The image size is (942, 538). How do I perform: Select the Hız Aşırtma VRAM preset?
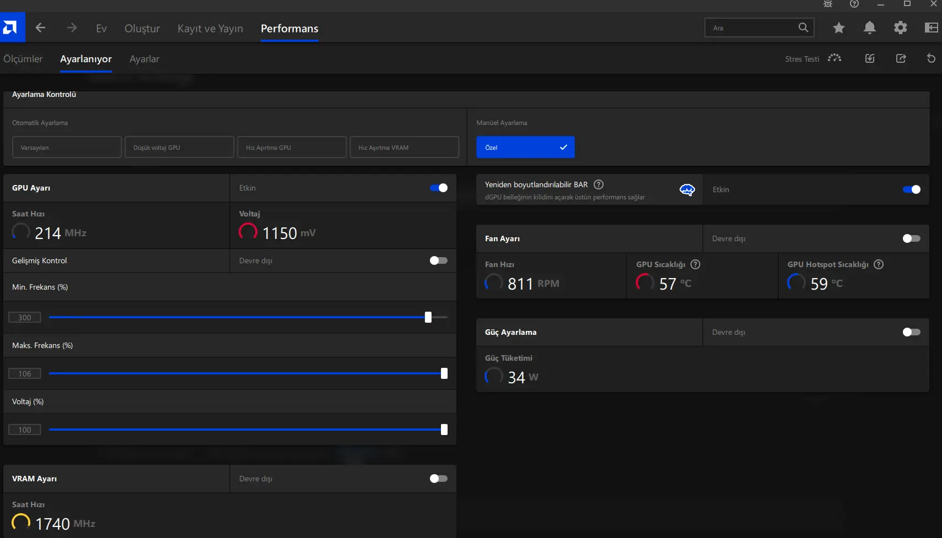404,147
